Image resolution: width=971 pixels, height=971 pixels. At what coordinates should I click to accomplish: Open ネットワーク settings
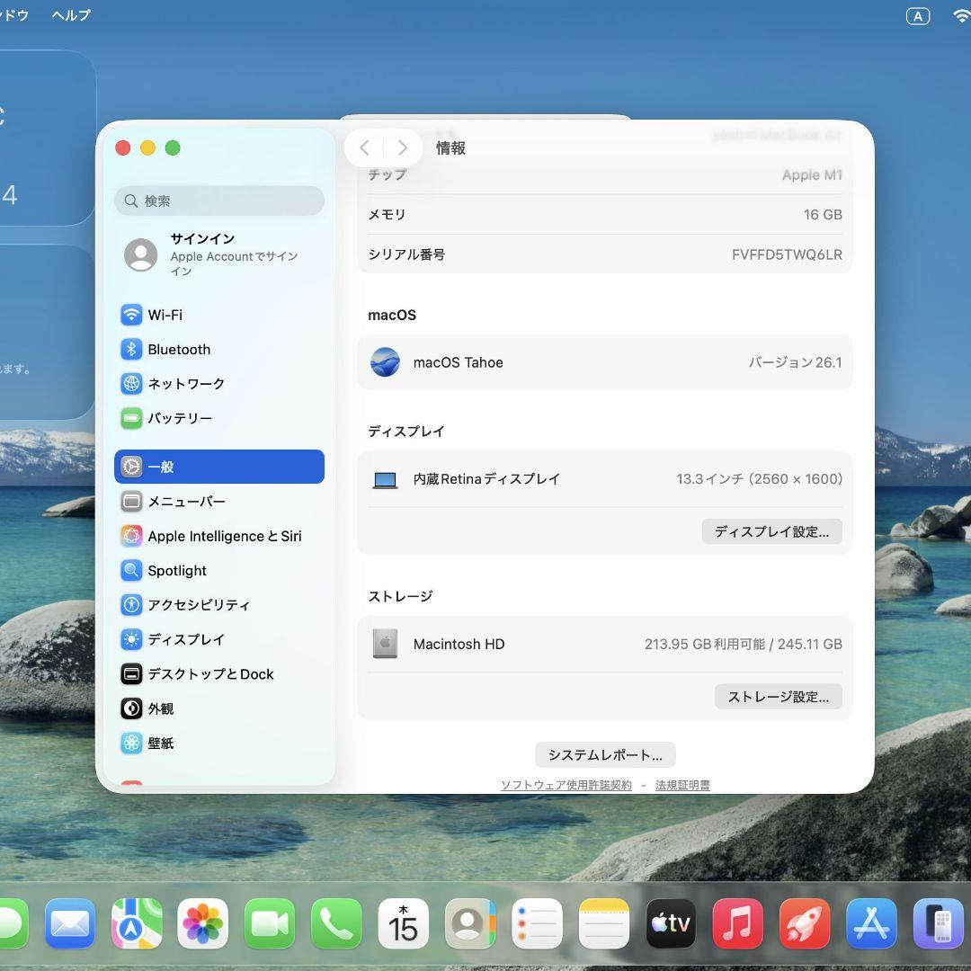pyautogui.click(x=186, y=383)
